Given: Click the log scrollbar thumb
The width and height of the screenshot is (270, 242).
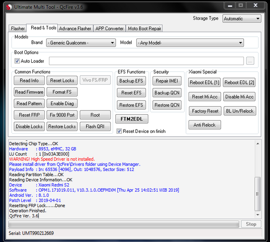Looking at the screenshot, I should [x=258, y=194].
